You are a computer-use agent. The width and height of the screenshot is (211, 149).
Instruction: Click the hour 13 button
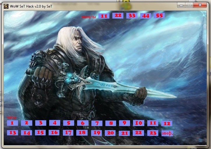(13, 133)
